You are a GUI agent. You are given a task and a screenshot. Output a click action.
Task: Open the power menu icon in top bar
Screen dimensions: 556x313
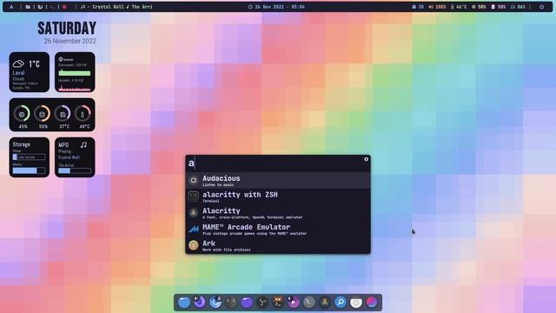pos(541,7)
